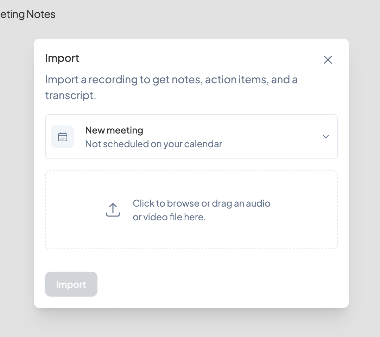The width and height of the screenshot is (380, 337).
Task: Click the upload tray symbol
Action: (x=113, y=209)
